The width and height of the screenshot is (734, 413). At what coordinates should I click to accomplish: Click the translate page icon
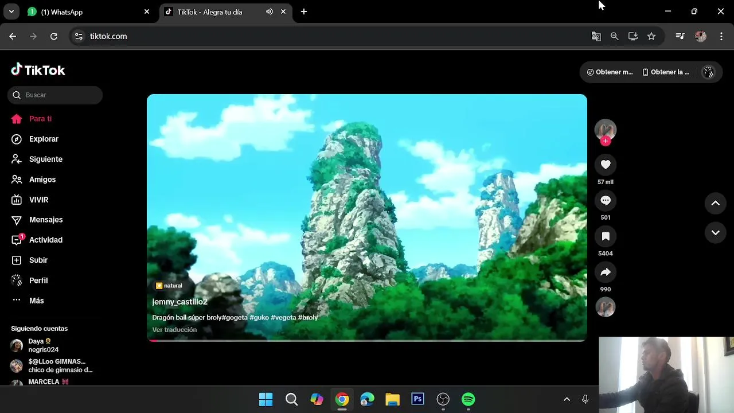click(x=596, y=36)
